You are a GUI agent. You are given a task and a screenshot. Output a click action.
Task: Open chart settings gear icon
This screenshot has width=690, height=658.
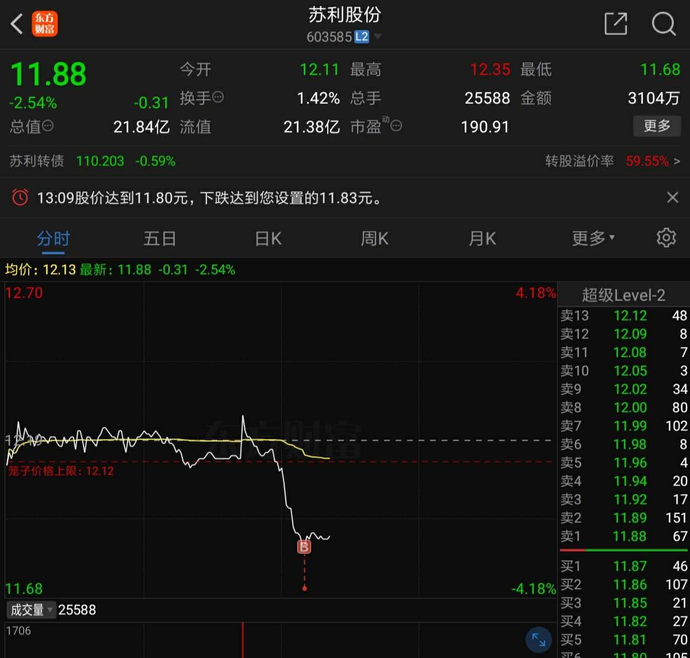pyautogui.click(x=666, y=237)
